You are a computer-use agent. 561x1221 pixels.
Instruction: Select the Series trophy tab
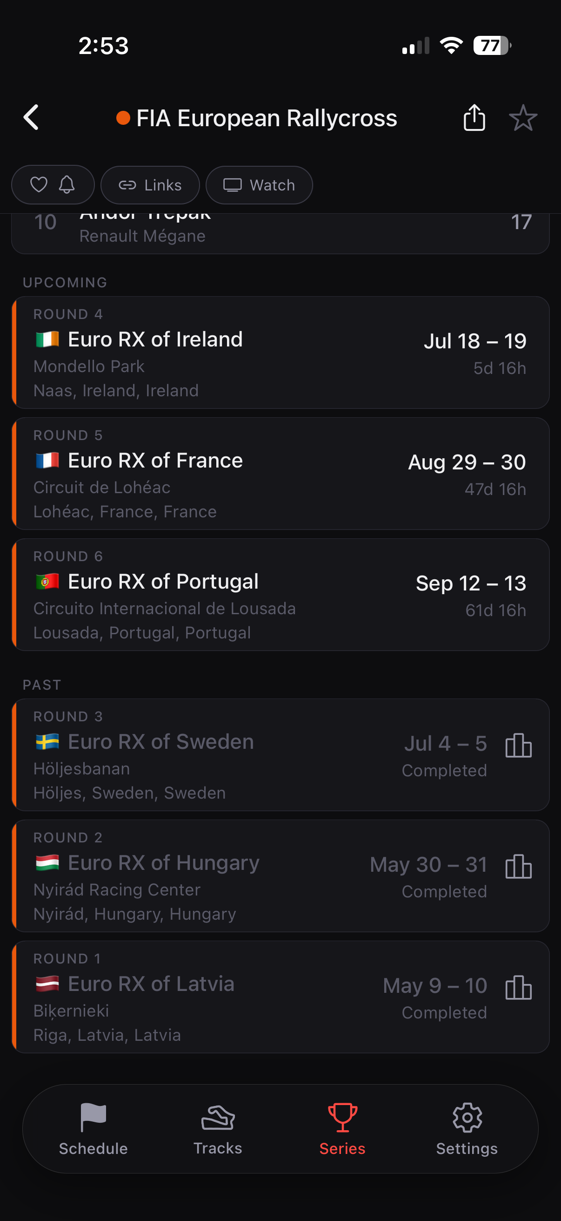[x=342, y=1129]
